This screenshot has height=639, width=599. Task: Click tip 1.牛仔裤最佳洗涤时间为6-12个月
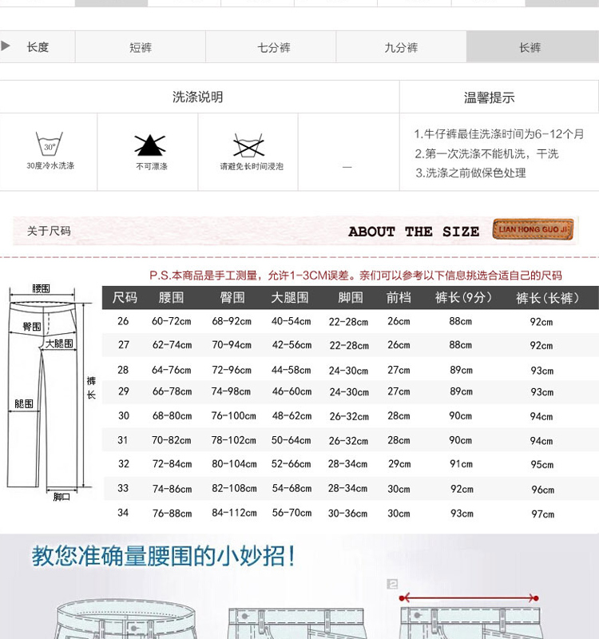click(499, 133)
